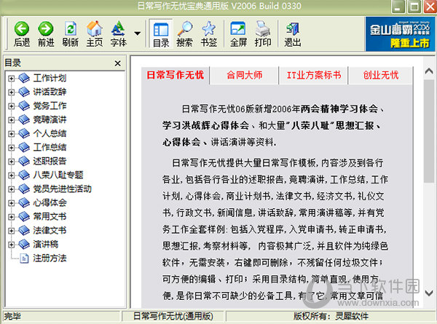Click the vertical scrollbar thumb
437x324 pixels.
pyautogui.click(x=429, y=131)
